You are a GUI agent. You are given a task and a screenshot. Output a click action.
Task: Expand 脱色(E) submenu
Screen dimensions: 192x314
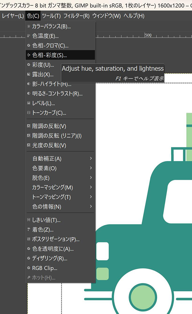point(60,178)
